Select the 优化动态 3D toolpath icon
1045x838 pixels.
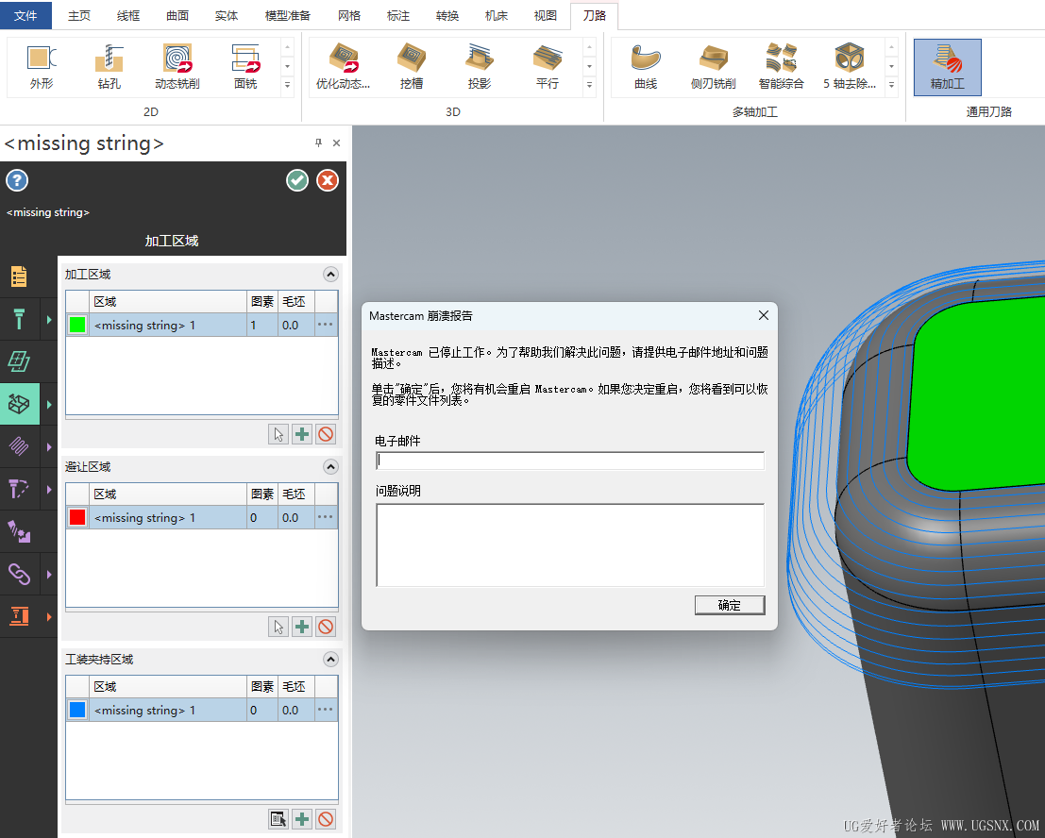344,67
